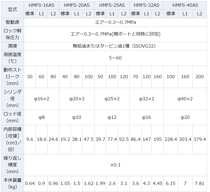The height and width of the screenshot is (192, 210).
Task: Select internal volume value 379.4
Action: click(x=199, y=140)
